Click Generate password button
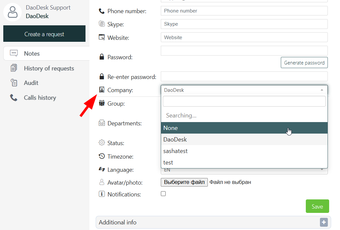 click(304, 63)
